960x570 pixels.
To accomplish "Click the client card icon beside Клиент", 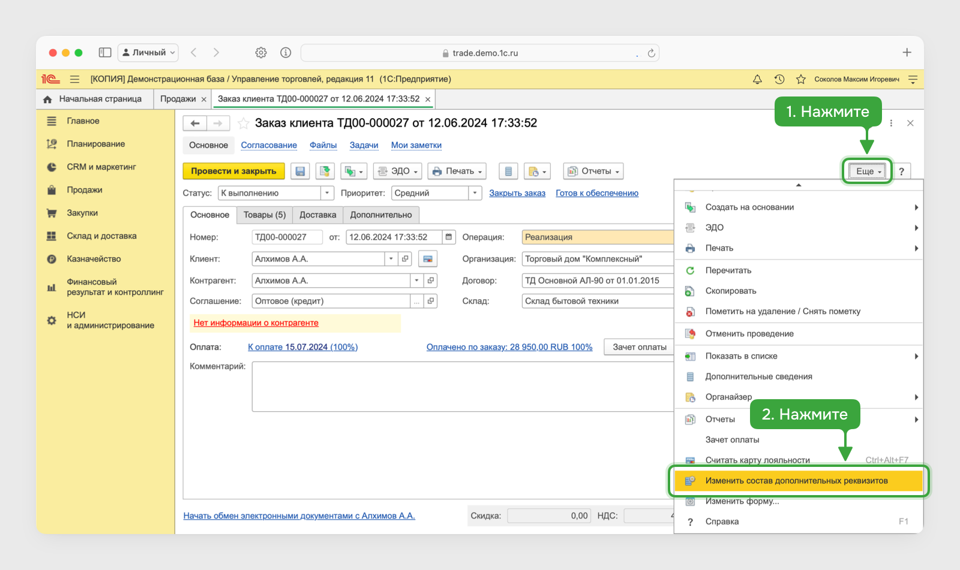I will coord(428,259).
